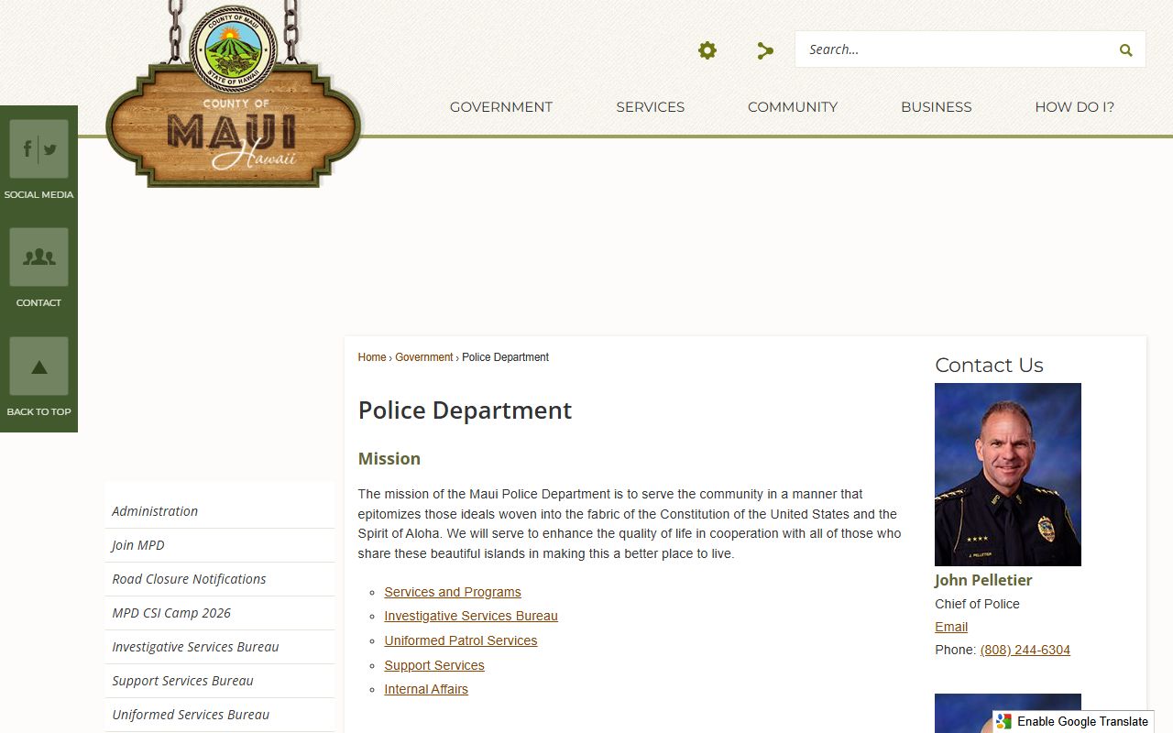Click the Google Translate icon
1173x733 pixels.
(1004, 721)
